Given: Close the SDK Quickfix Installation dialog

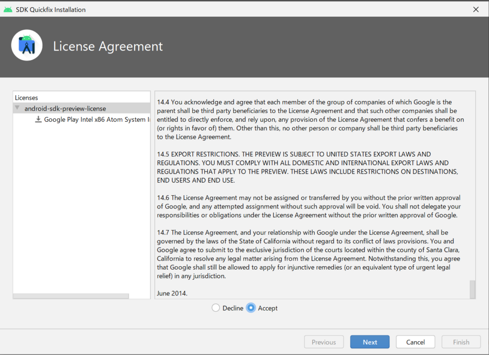Looking at the screenshot, I should click(476, 10).
